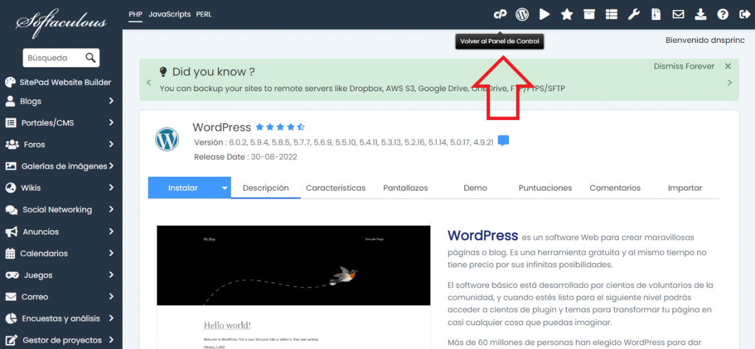This screenshot has width=755, height=349.
Task: Click the star ratings icon in top bar
Action: tap(567, 14)
